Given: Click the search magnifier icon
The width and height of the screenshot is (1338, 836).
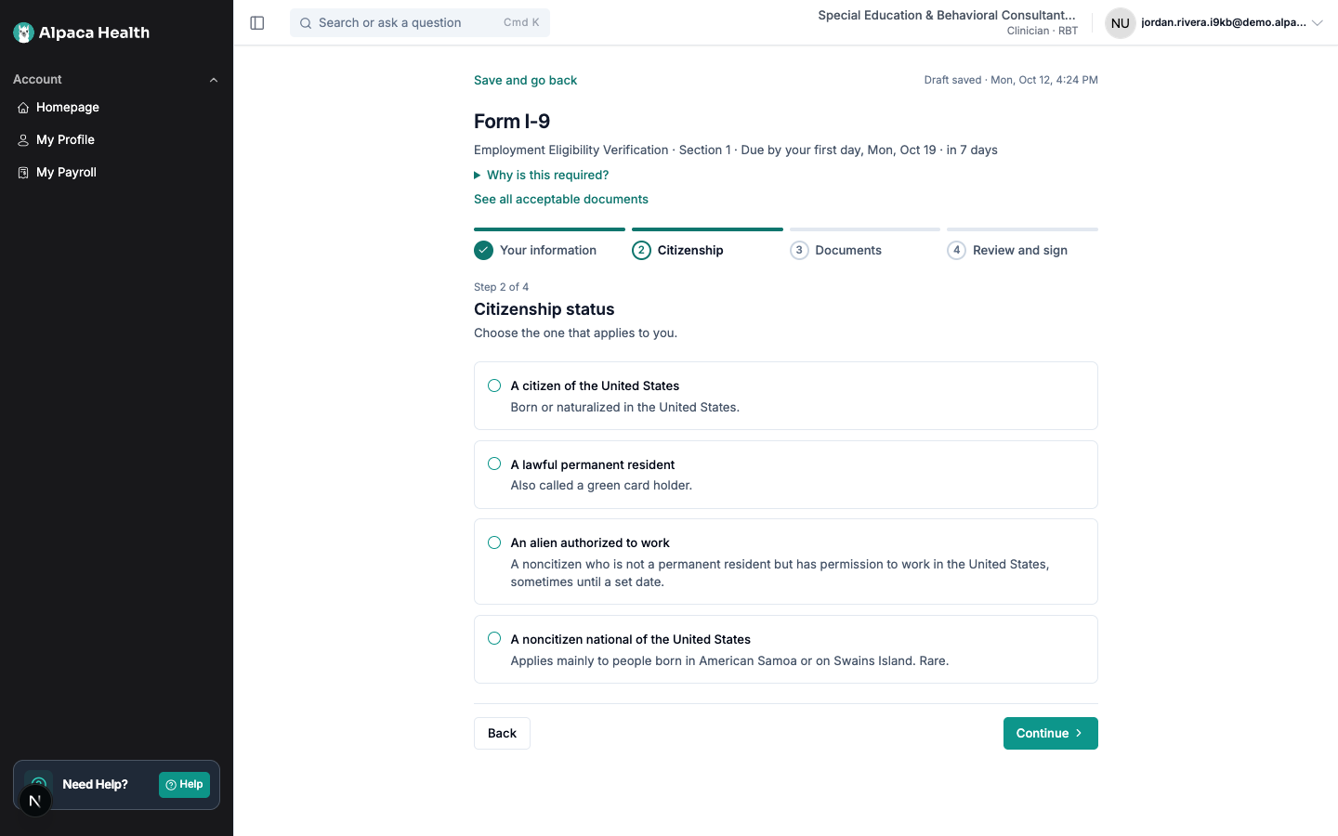Looking at the screenshot, I should (x=306, y=23).
